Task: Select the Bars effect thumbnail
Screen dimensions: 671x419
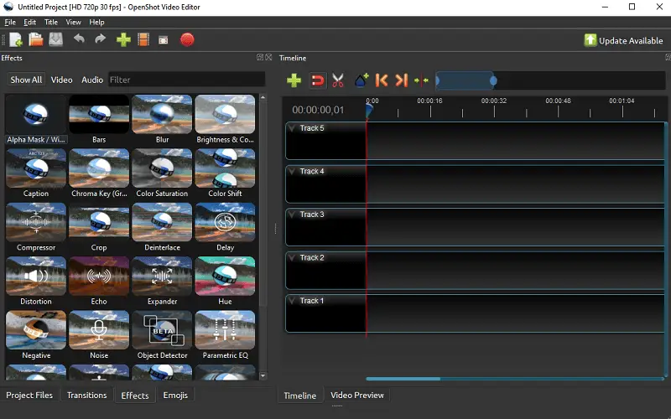Action: pyautogui.click(x=99, y=114)
